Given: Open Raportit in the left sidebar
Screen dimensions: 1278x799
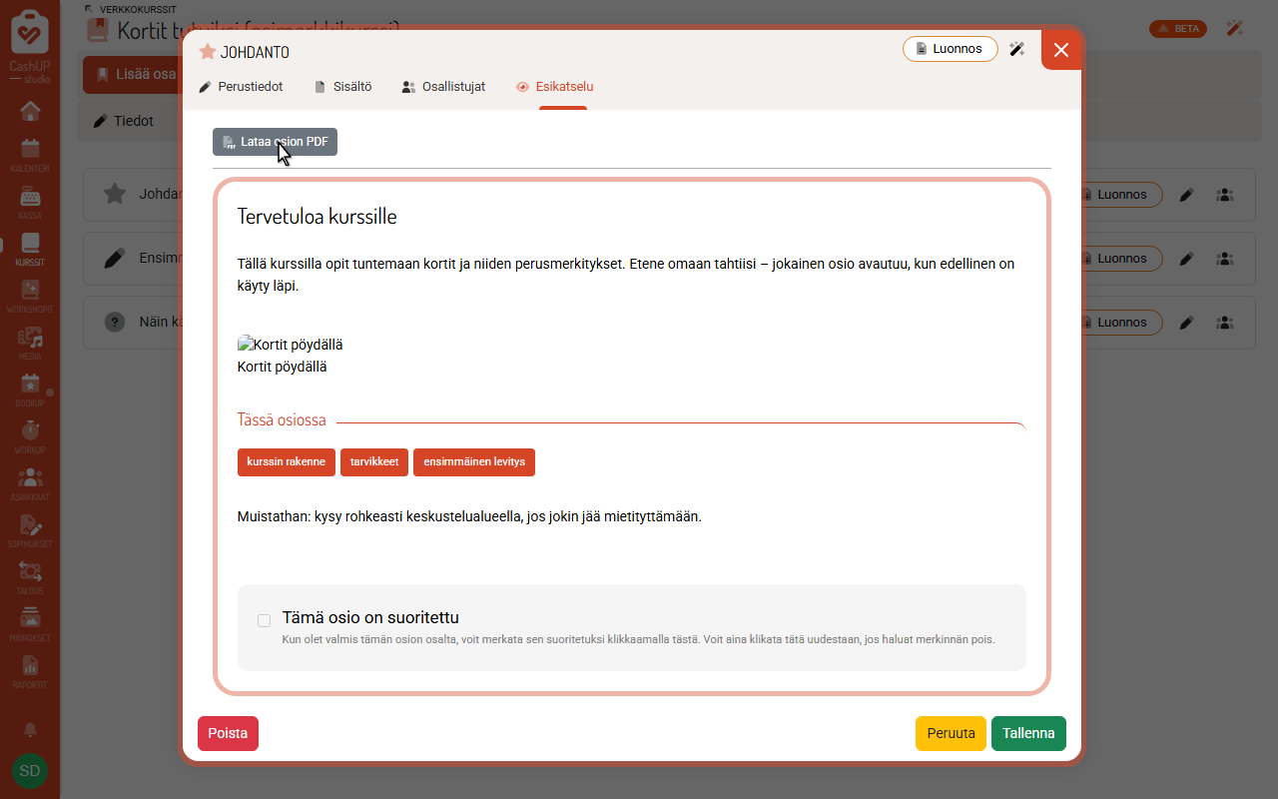Looking at the screenshot, I should [30, 671].
